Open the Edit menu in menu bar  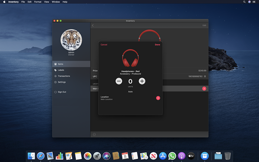pyautogui.click(x=29, y=2)
